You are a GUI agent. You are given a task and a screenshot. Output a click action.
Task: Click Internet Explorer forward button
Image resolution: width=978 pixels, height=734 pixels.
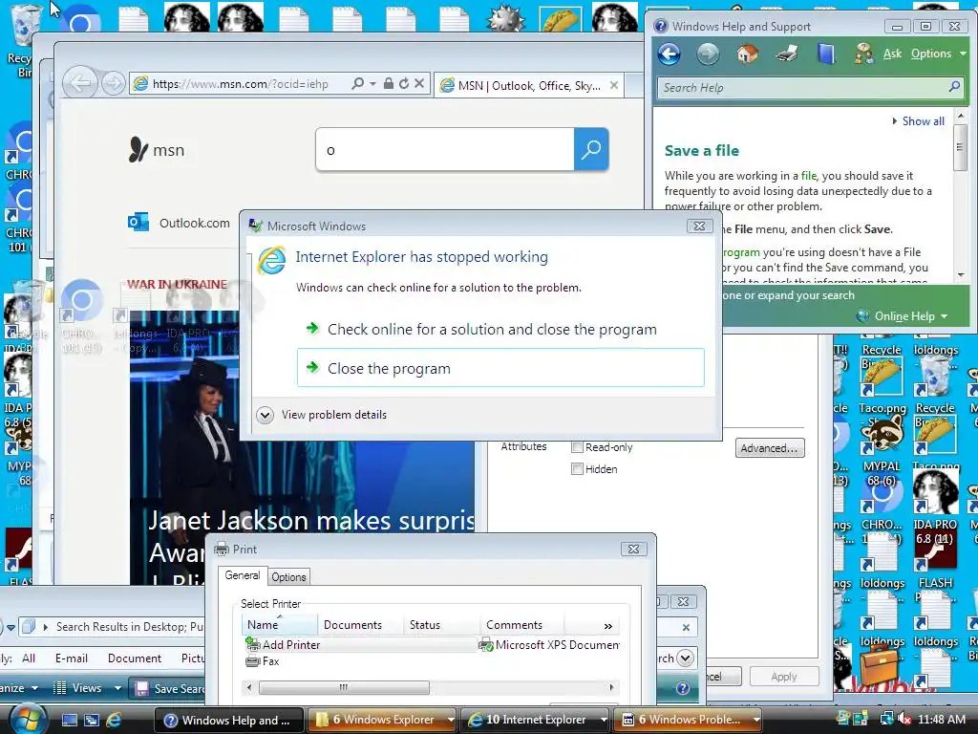coord(113,84)
